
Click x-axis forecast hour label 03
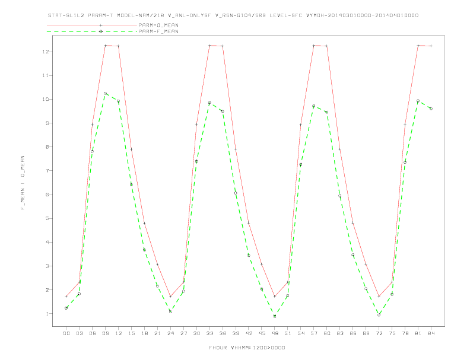click(x=79, y=333)
